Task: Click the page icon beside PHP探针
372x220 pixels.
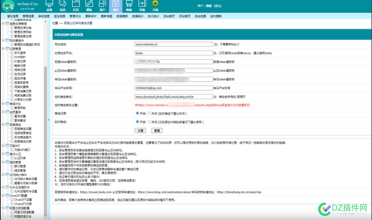Action: [x=12, y=57]
